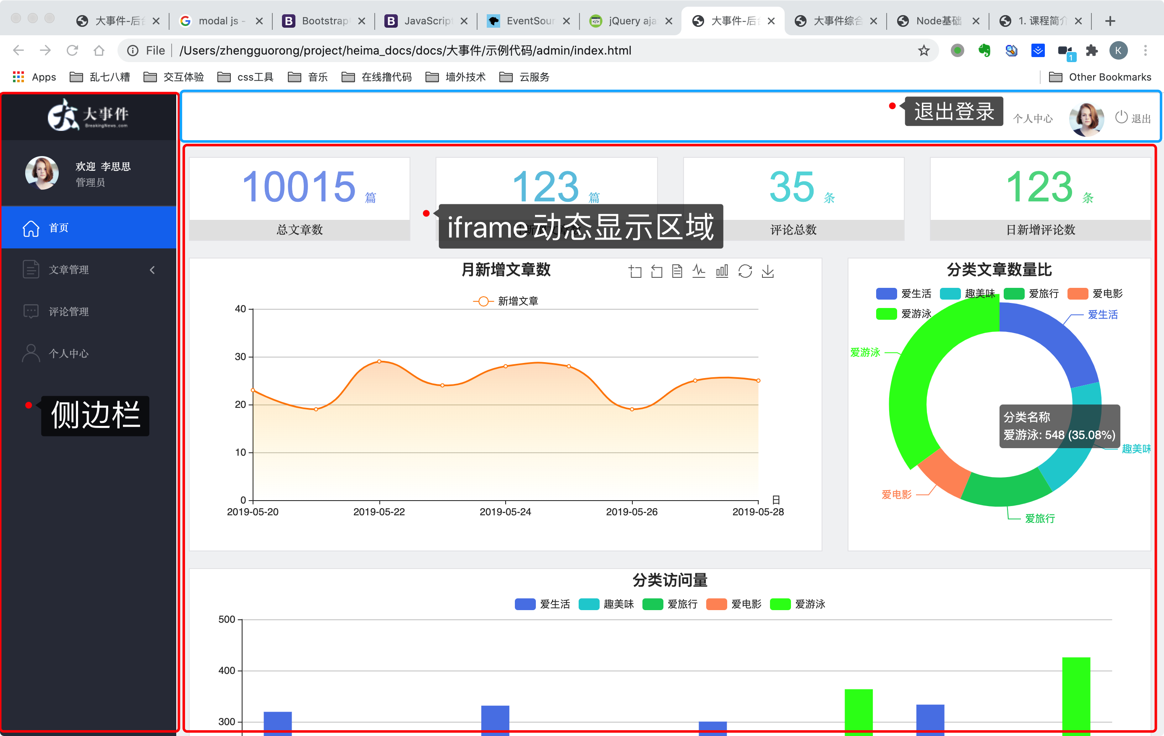1164x736 pixels.
Task: Open the Apps grid shortcut in bookmarks bar
Action: coord(34,77)
